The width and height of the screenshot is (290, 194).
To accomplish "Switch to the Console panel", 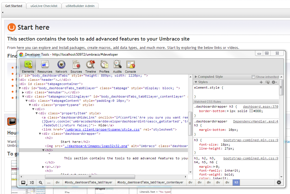I will [130, 67].
